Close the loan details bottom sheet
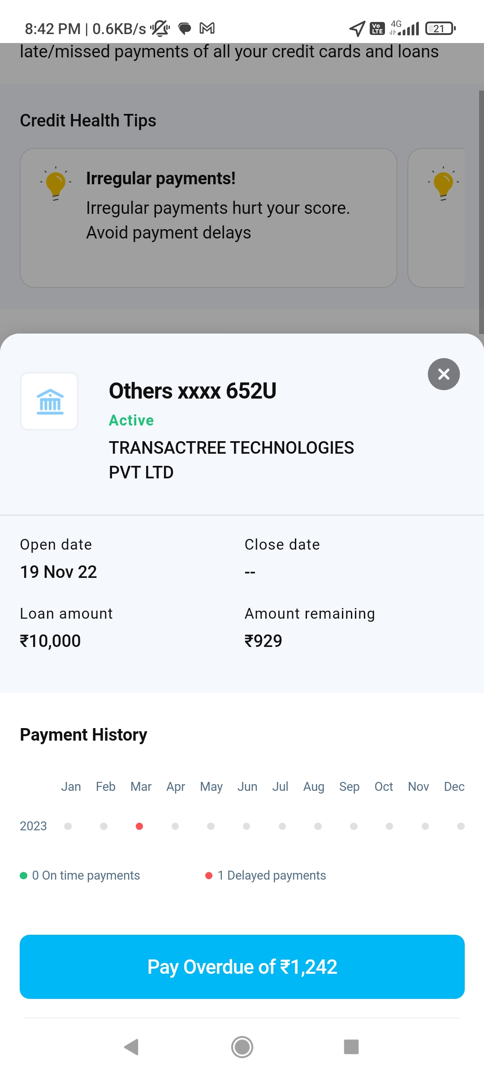This screenshot has height=1076, width=484. tap(444, 374)
